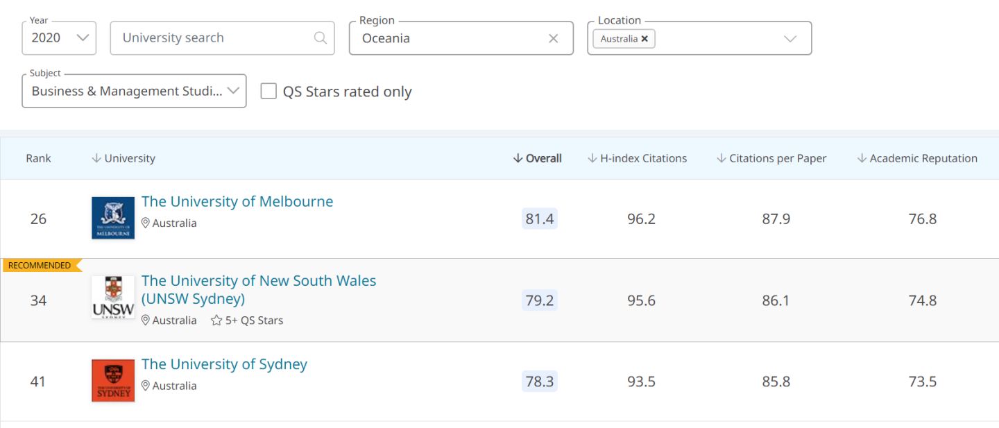
Task: Click UNSW's academic reputation 74.8
Action: [x=923, y=300]
